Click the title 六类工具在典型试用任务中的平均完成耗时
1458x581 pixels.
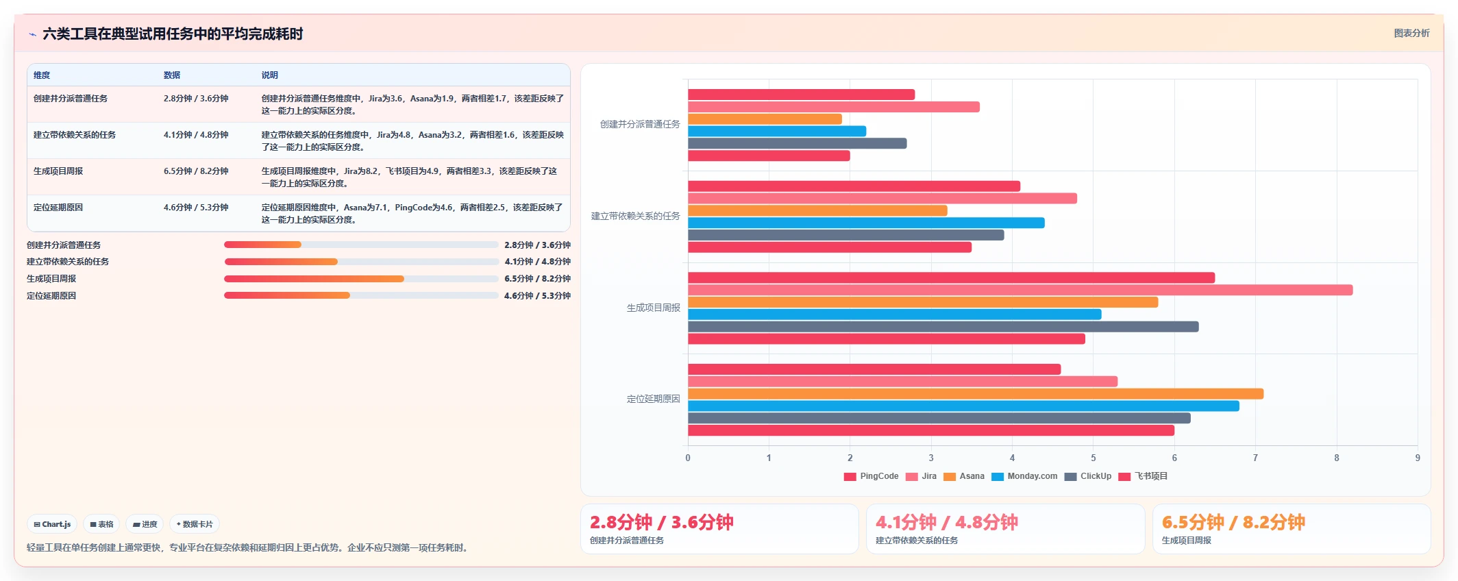(173, 34)
